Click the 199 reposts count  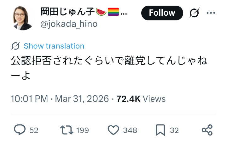pos(83,130)
